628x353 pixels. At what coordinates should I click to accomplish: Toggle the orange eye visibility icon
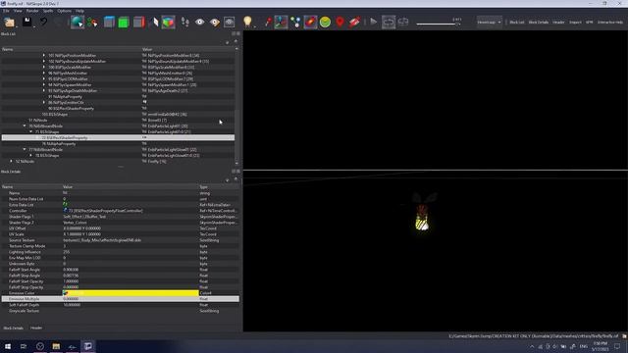(215, 22)
